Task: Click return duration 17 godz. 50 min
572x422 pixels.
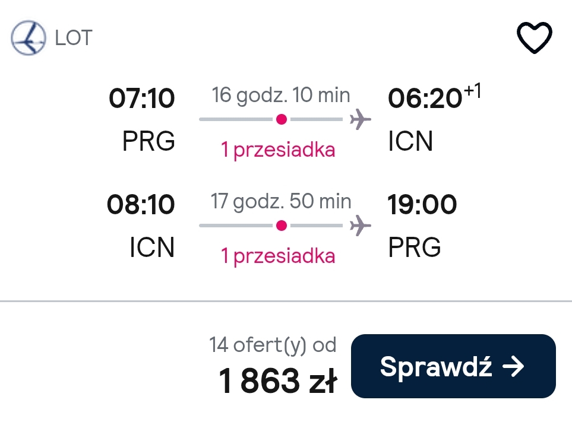Action: 281,202
